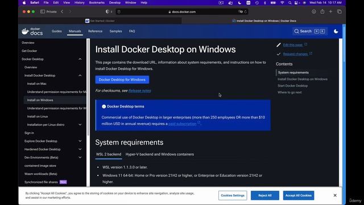The height and width of the screenshot is (205, 364).
Task: Open the paid subscription link
Action: (x=182, y=124)
